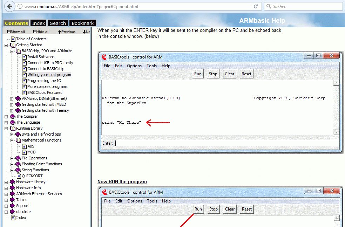Expand the Getting started with Teensy node
Image resolution: width=345 pixels, height=227 pixels.
point(12,111)
